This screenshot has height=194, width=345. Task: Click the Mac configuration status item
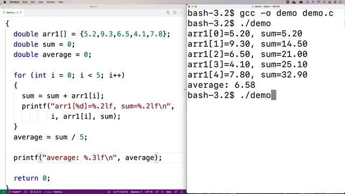tap(169, 192)
